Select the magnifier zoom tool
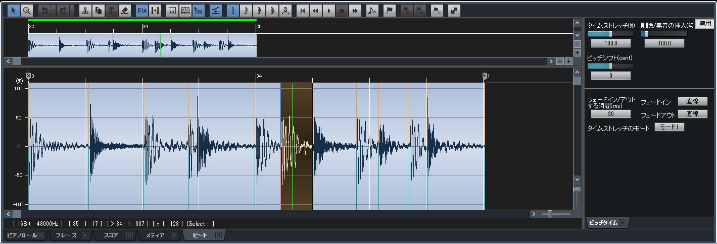This screenshot has width=717, height=244. [26, 10]
